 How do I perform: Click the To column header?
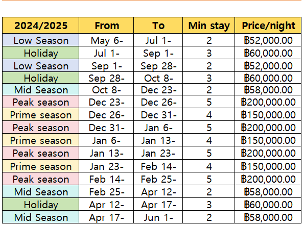(x=158, y=26)
